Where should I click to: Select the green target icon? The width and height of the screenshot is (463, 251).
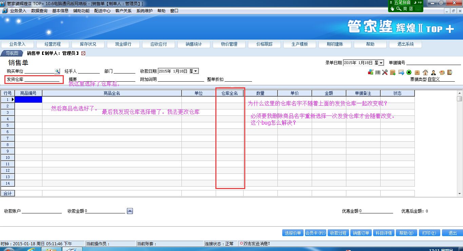click(x=409, y=72)
